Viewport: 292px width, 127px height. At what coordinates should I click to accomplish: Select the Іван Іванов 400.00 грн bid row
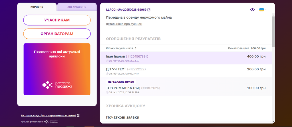coord(186,58)
